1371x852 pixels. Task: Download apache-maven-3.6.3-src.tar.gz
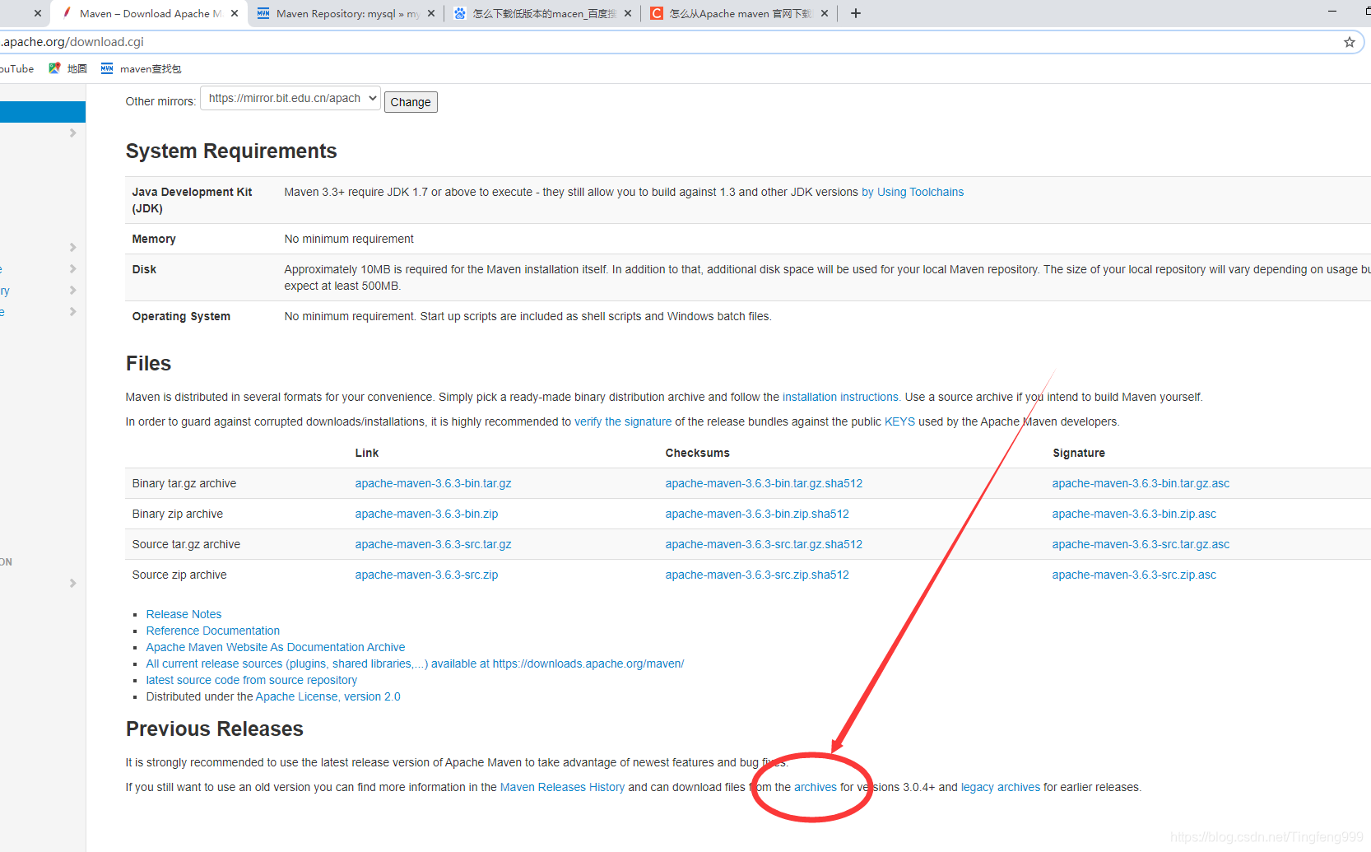[x=434, y=544]
